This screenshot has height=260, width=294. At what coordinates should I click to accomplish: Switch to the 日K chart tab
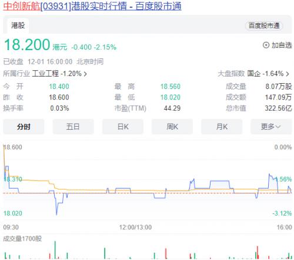pos(123,127)
